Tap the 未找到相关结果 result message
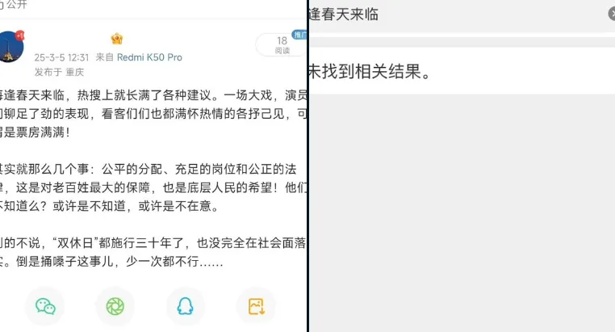Image resolution: width=615 pixels, height=332 pixels. coord(370,71)
